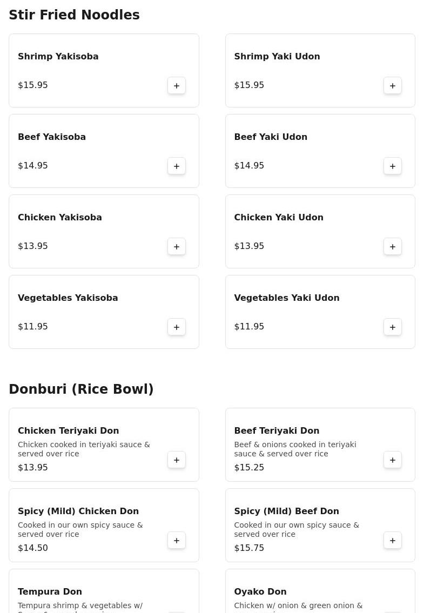Click plus icon on Vegetables Yaki Udon
424x613 pixels.
click(x=392, y=327)
